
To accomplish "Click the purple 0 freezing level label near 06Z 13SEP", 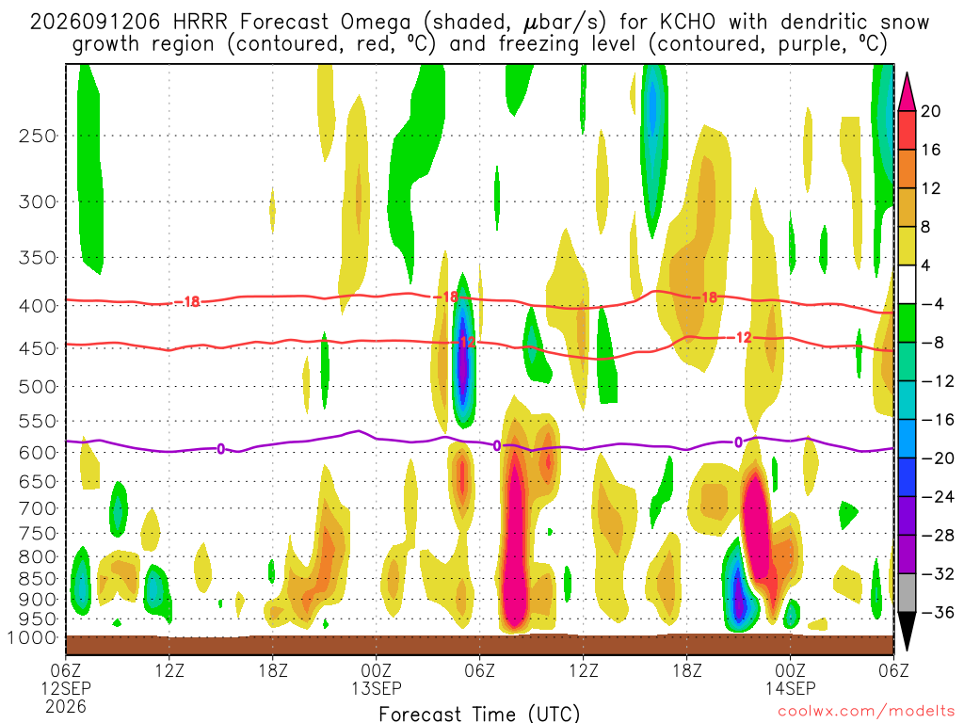I will click(497, 445).
